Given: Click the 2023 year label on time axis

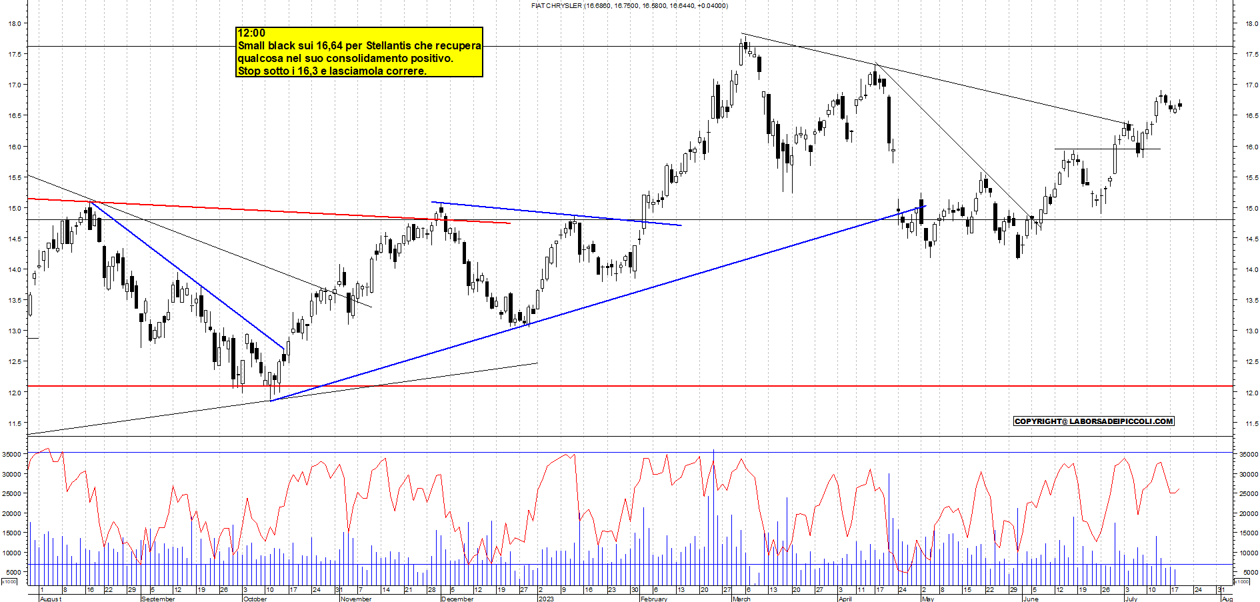Looking at the screenshot, I should point(546,599).
